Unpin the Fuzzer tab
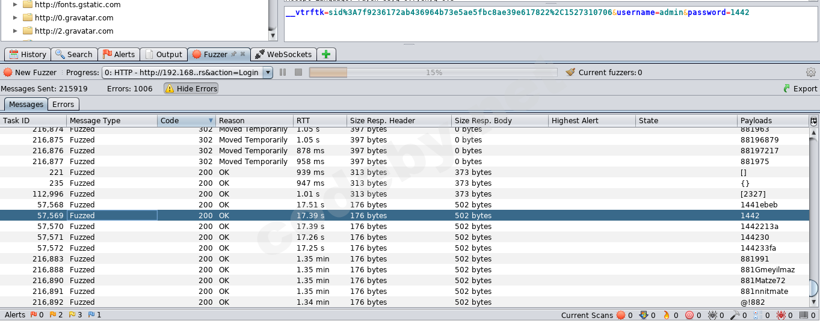This screenshot has width=820, height=321. 233,54
